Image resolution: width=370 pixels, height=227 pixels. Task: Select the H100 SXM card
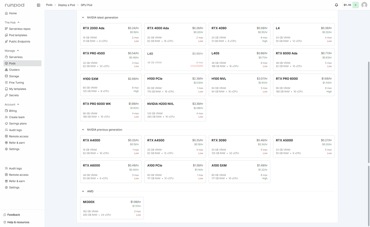click(x=111, y=85)
